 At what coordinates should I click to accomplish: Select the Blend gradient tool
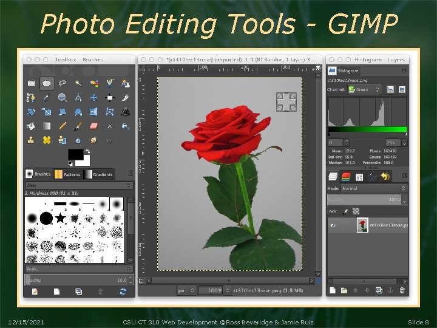[46, 126]
